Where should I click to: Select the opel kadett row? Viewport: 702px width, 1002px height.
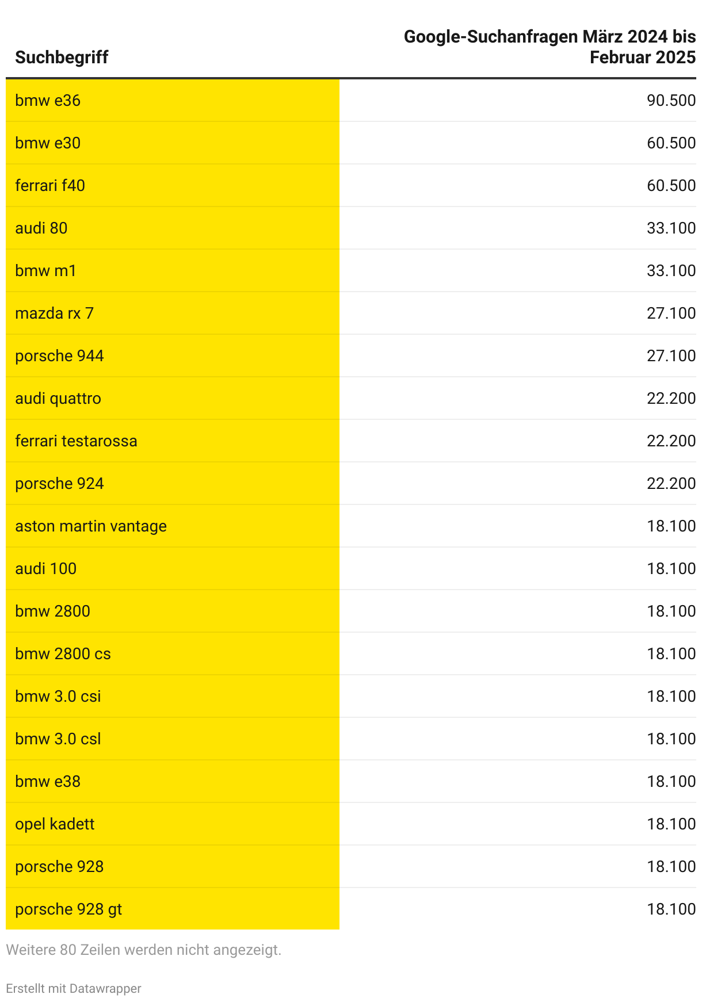351,824
